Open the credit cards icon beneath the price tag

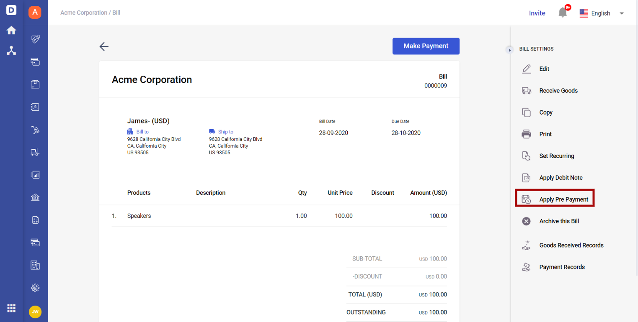35,62
